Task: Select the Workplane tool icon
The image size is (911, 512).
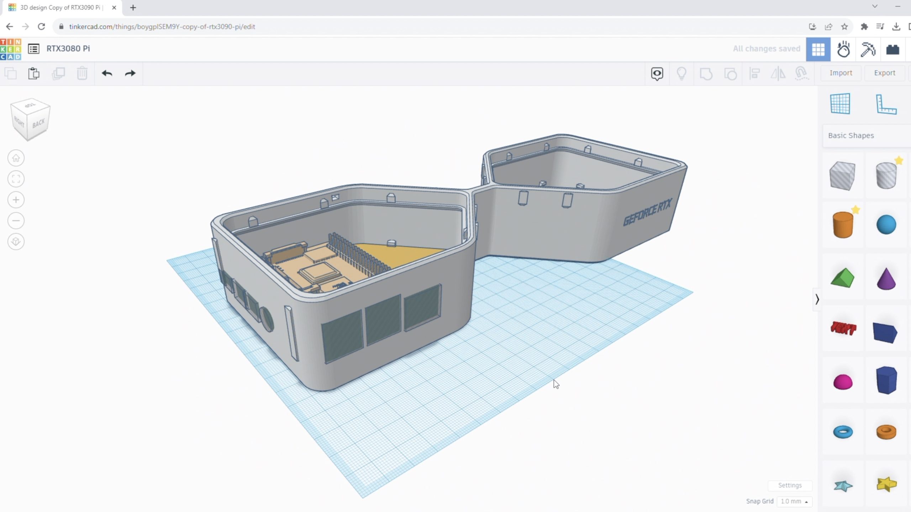Action: 840,104
